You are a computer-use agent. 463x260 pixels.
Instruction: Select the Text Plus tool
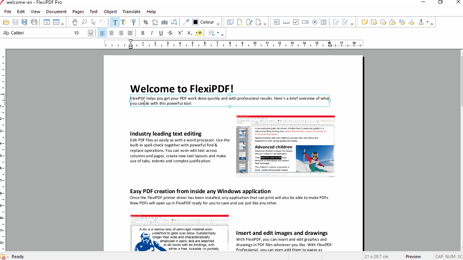(x=124, y=22)
